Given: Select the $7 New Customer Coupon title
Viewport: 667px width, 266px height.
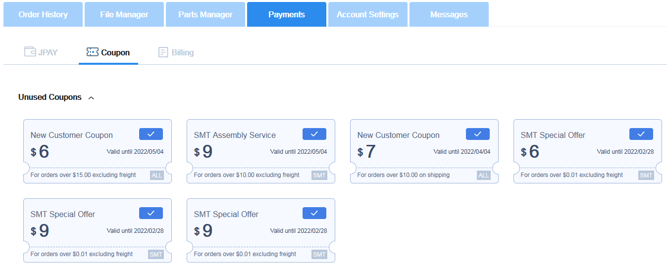Looking at the screenshot, I should [398, 135].
